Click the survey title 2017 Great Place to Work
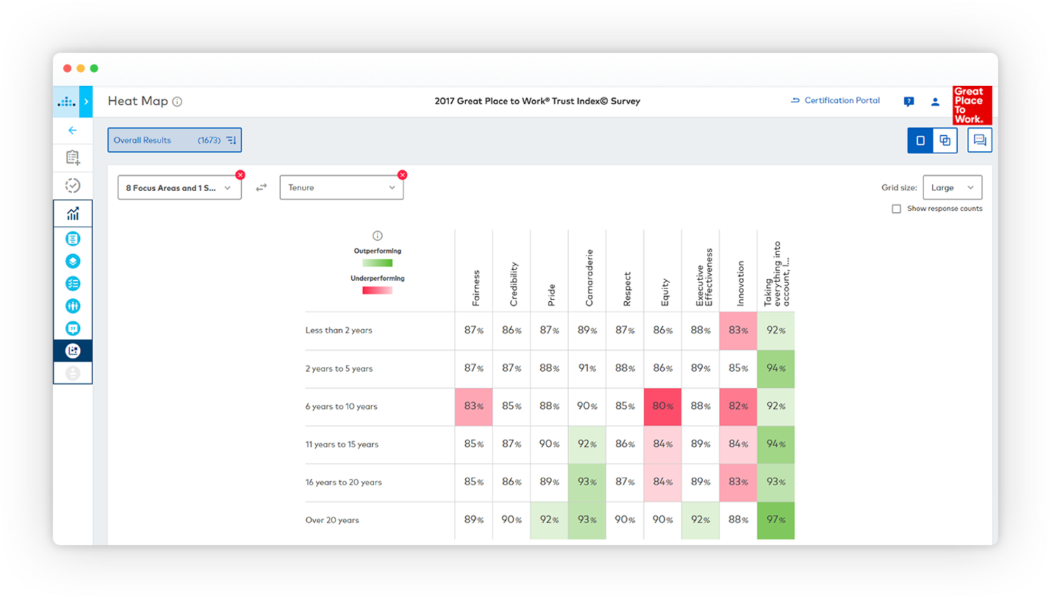Screen dimensions: 1051x598 [537, 101]
